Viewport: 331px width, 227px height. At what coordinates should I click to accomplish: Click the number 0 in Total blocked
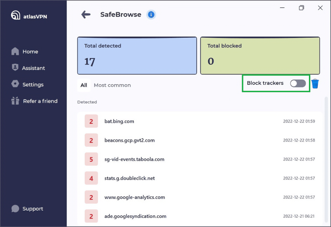pos(211,61)
